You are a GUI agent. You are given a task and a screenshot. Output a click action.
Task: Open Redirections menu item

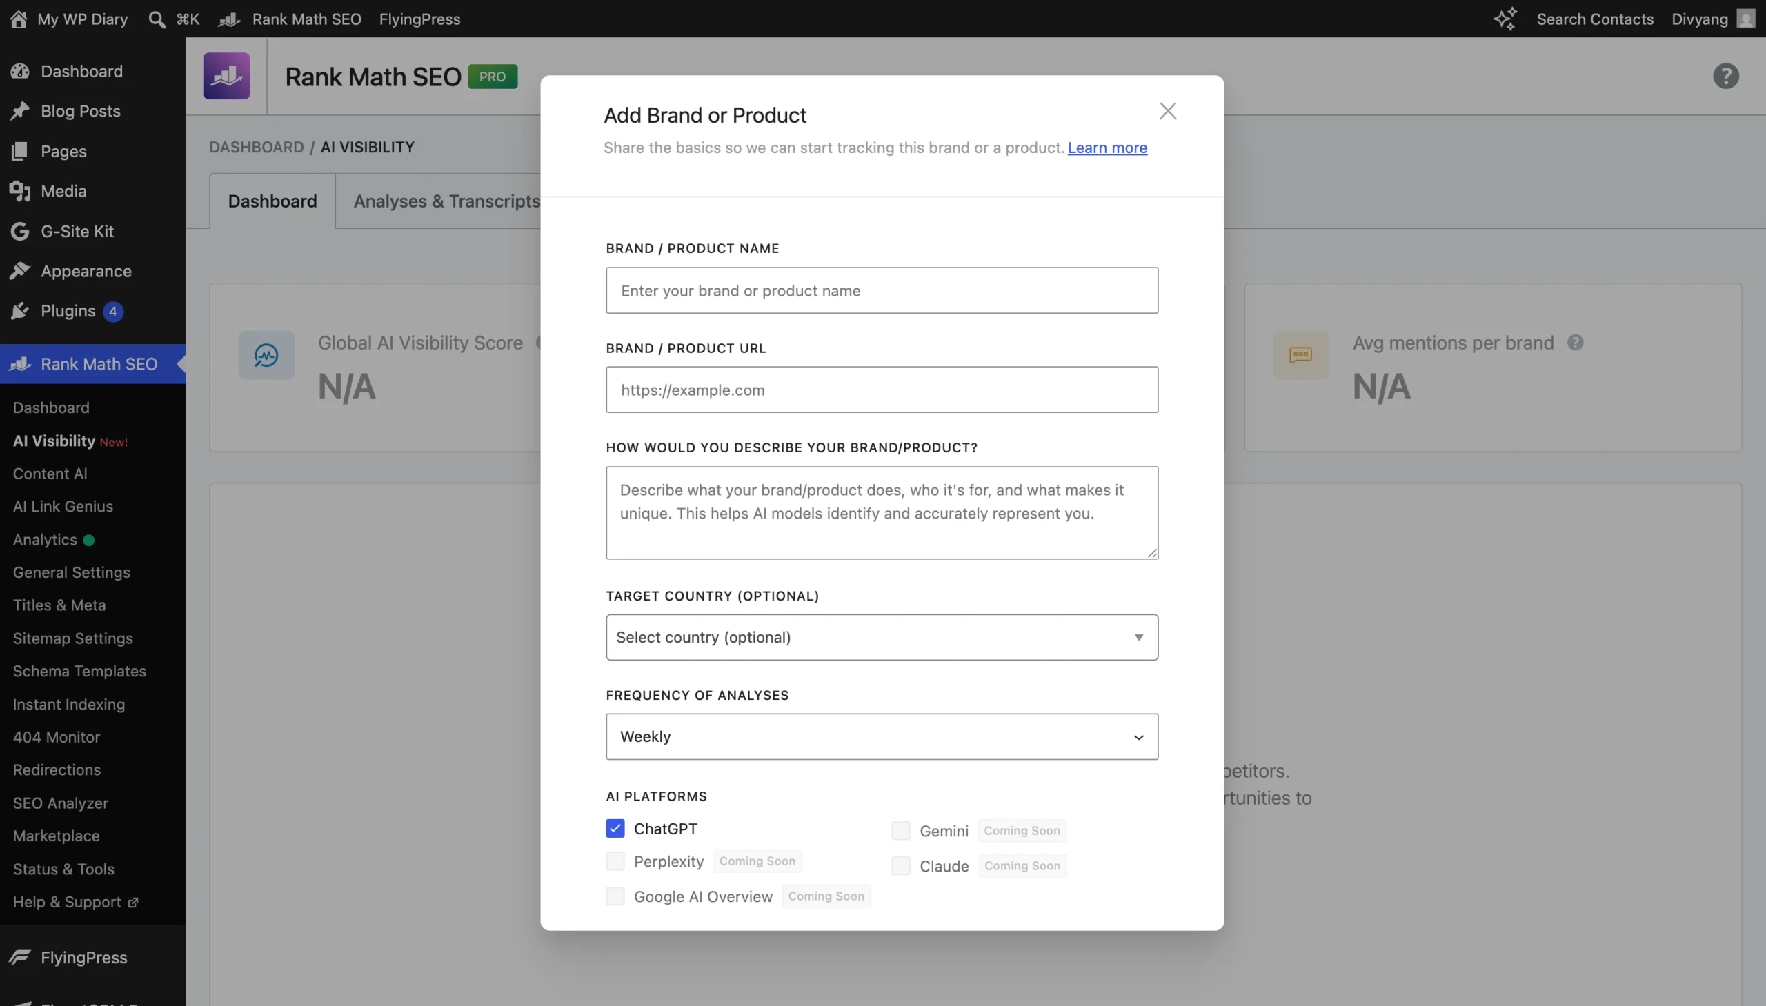point(57,769)
